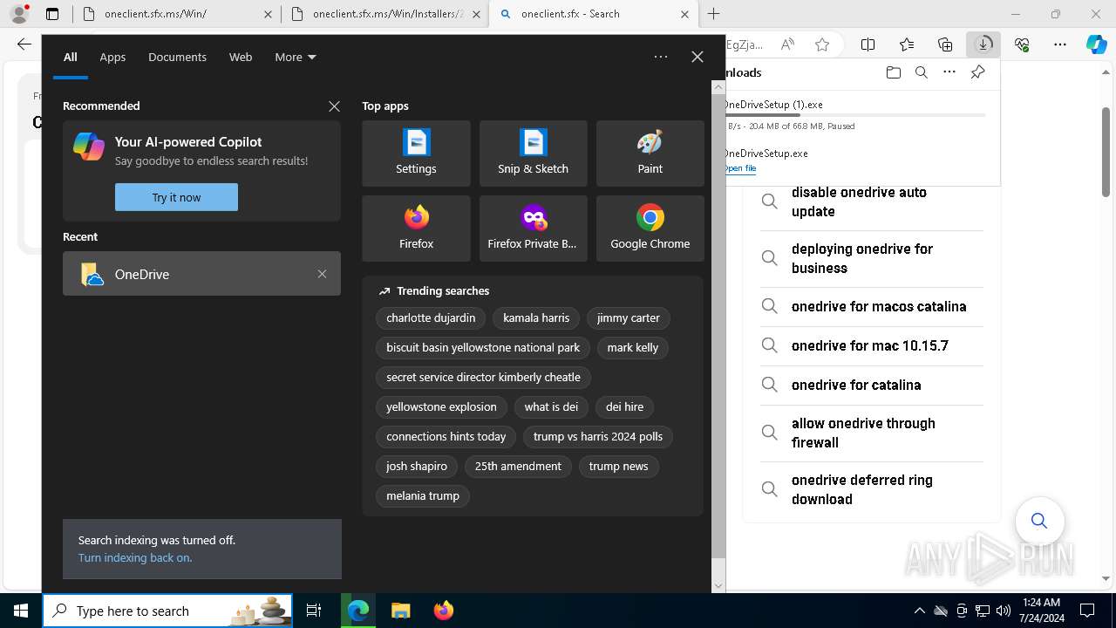Image resolution: width=1116 pixels, height=628 pixels.
Task: Switch to Web search filter
Action: point(241,57)
